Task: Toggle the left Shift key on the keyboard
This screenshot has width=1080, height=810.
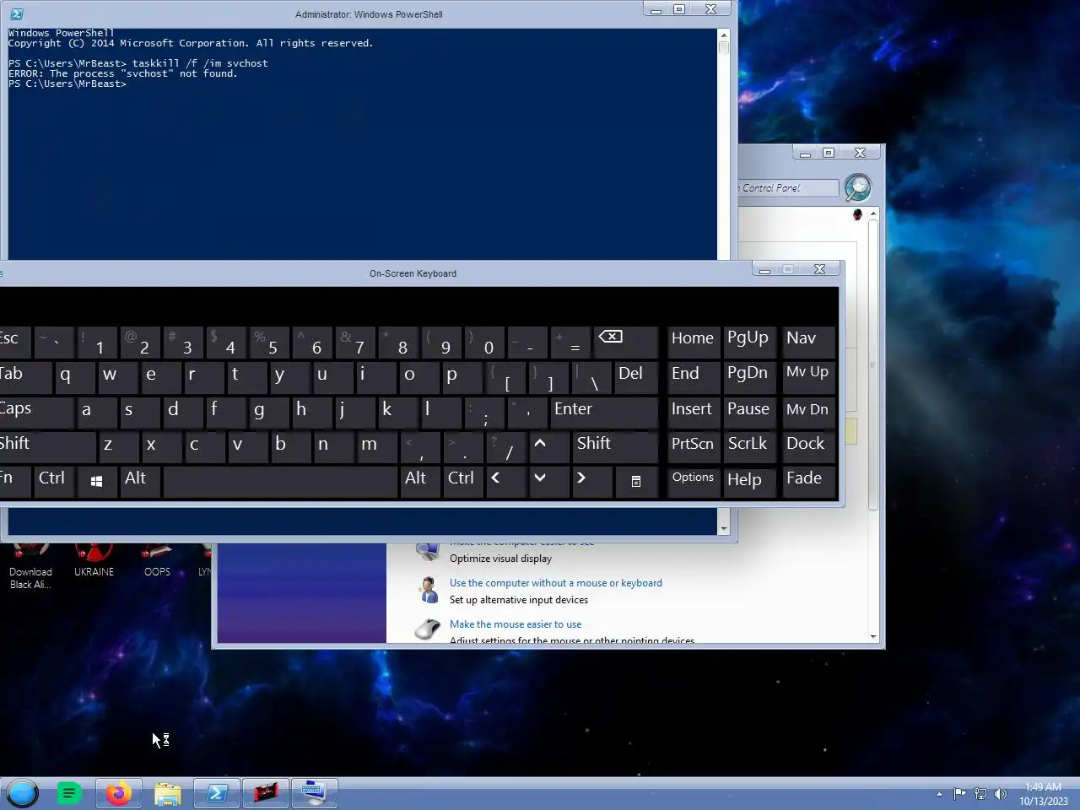Action: [x=46, y=446]
